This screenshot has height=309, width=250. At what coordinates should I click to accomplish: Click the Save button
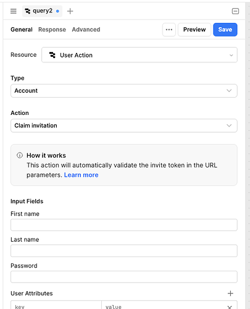coord(225,30)
